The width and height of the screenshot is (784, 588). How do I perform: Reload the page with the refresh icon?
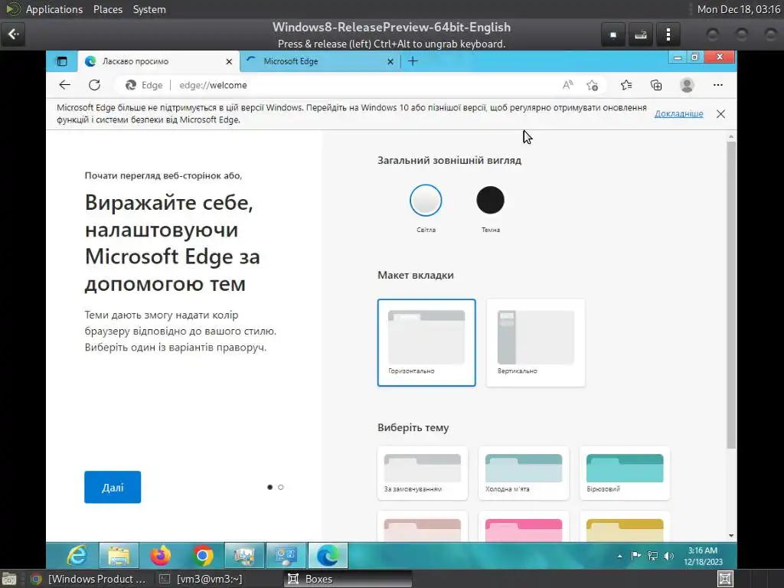coord(94,85)
